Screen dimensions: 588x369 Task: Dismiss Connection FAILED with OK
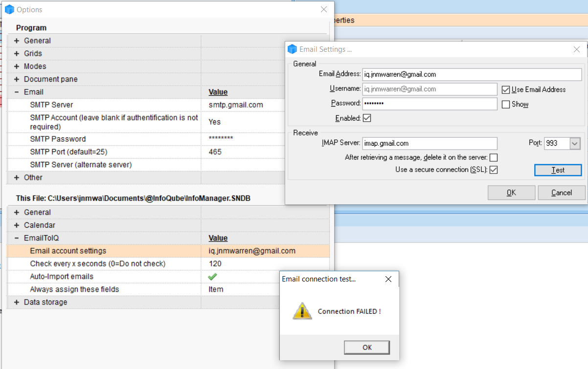pyautogui.click(x=367, y=347)
